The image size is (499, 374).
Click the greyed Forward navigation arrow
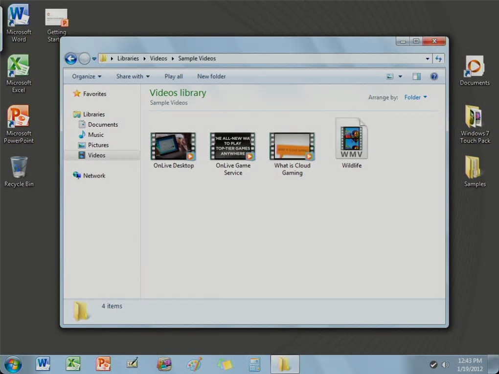click(x=84, y=59)
